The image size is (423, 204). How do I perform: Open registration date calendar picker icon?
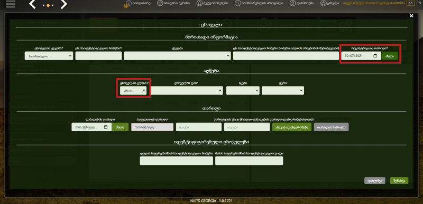tap(375, 56)
